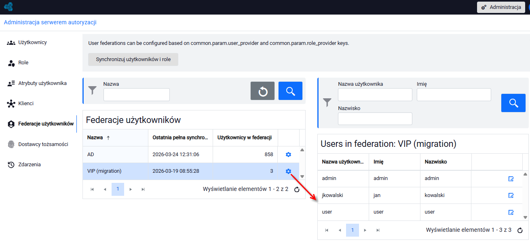The height and width of the screenshot is (250, 530).
Task: Open Dostawcy tożsamości section
Action: [x=43, y=144]
